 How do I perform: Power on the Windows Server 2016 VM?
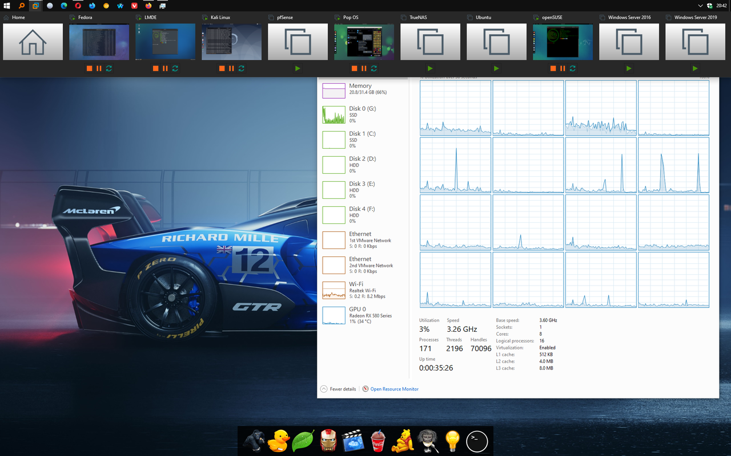[x=629, y=68]
